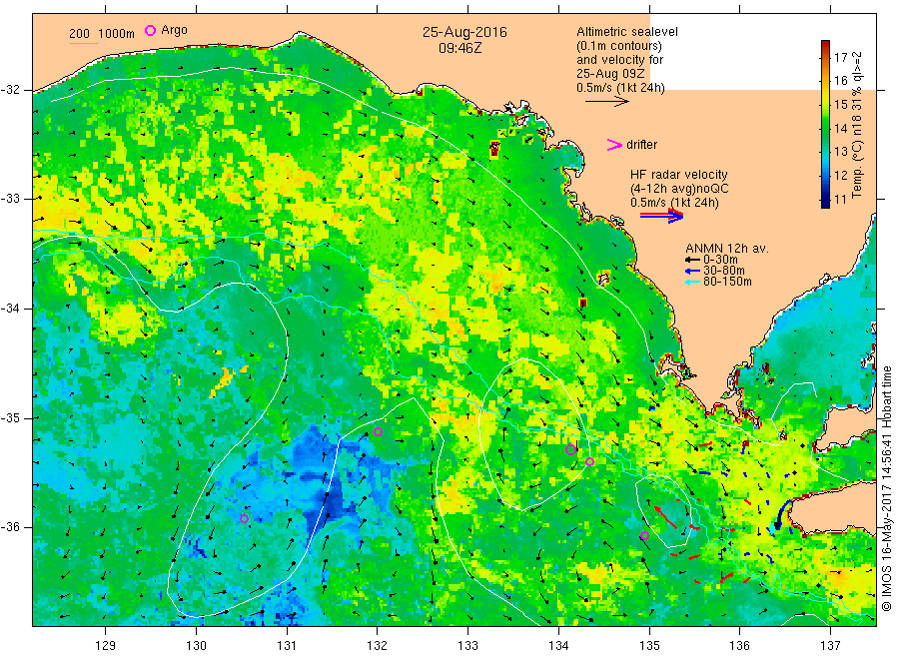
Task: Click the 'drifter' legend label
Action: coord(641,145)
